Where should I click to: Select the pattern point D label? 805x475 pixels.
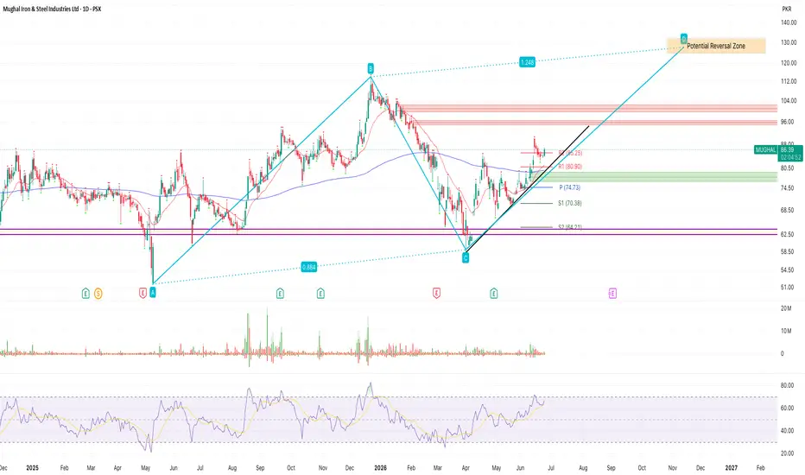tap(684, 39)
